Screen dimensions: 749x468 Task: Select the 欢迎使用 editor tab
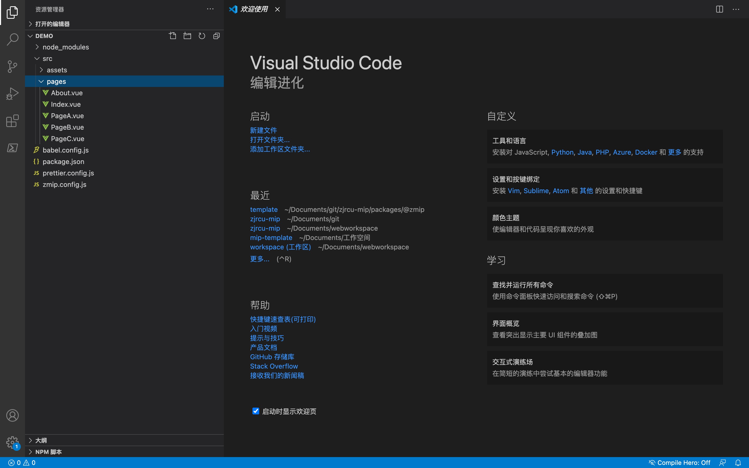[254, 9]
